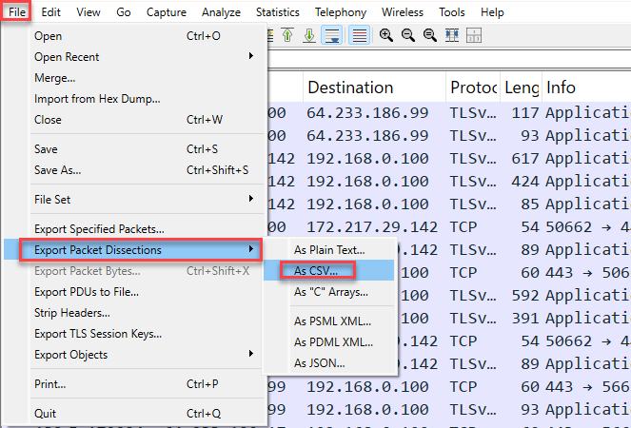
Task: Click Save As in File menu
Action: click(x=58, y=170)
